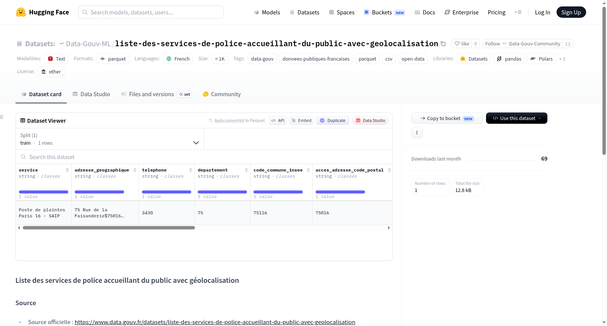Show the +1 more libraries

[562, 59]
